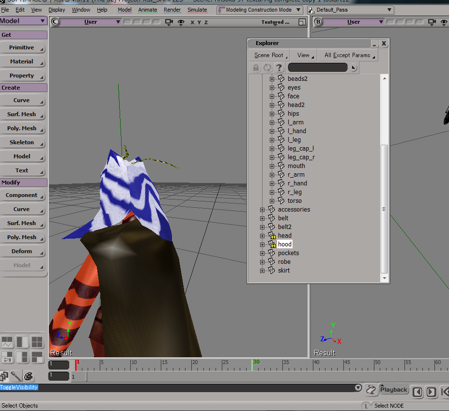Click the Primitive button under Get
The height and width of the screenshot is (411, 449).
tap(23, 47)
